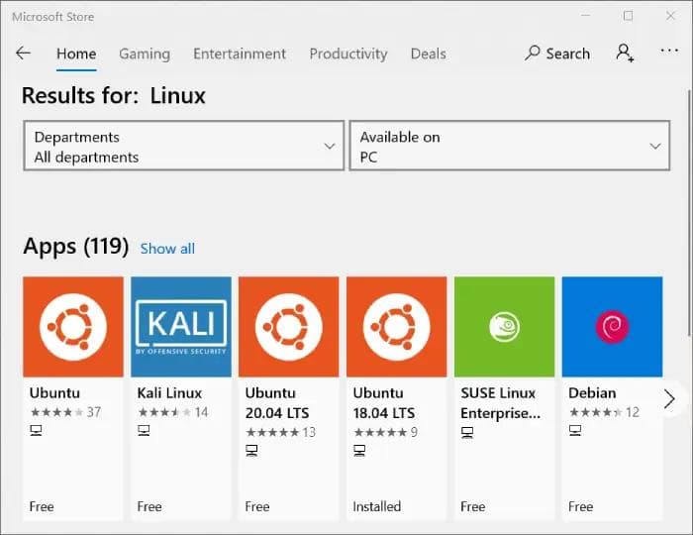Click the Ubuntu 18.04 LTS title
The width and height of the screenshot is (693, 535).
pyautogui.click(x=384, y=403)
